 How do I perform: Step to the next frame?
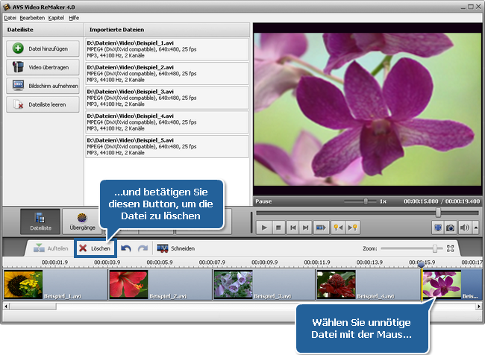(306, 227)
